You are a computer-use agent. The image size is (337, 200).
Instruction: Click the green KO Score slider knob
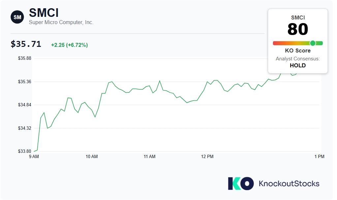click(313, 43)
